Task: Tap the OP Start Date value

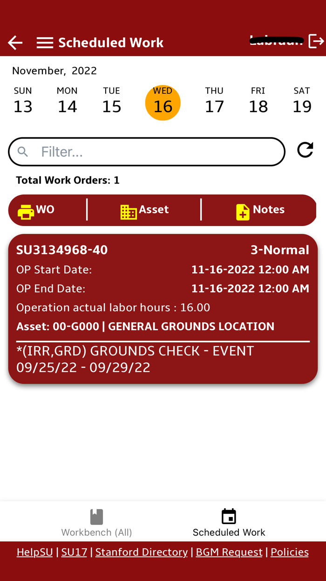Action: [250, 269]
